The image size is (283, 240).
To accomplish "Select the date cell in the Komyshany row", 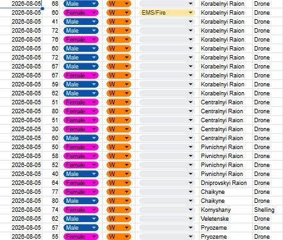I will pos(21,210).
